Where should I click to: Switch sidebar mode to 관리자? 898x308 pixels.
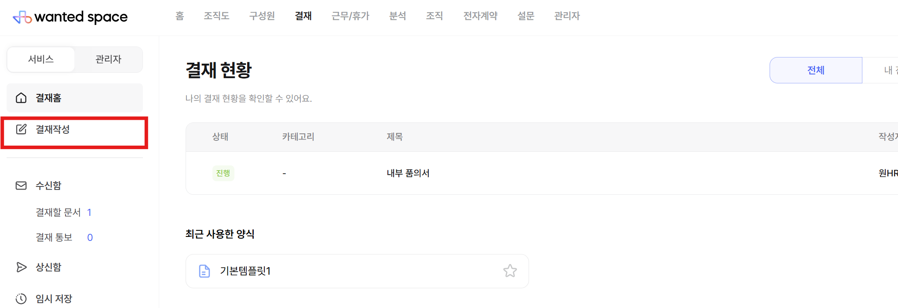click(x=108, y=59)
